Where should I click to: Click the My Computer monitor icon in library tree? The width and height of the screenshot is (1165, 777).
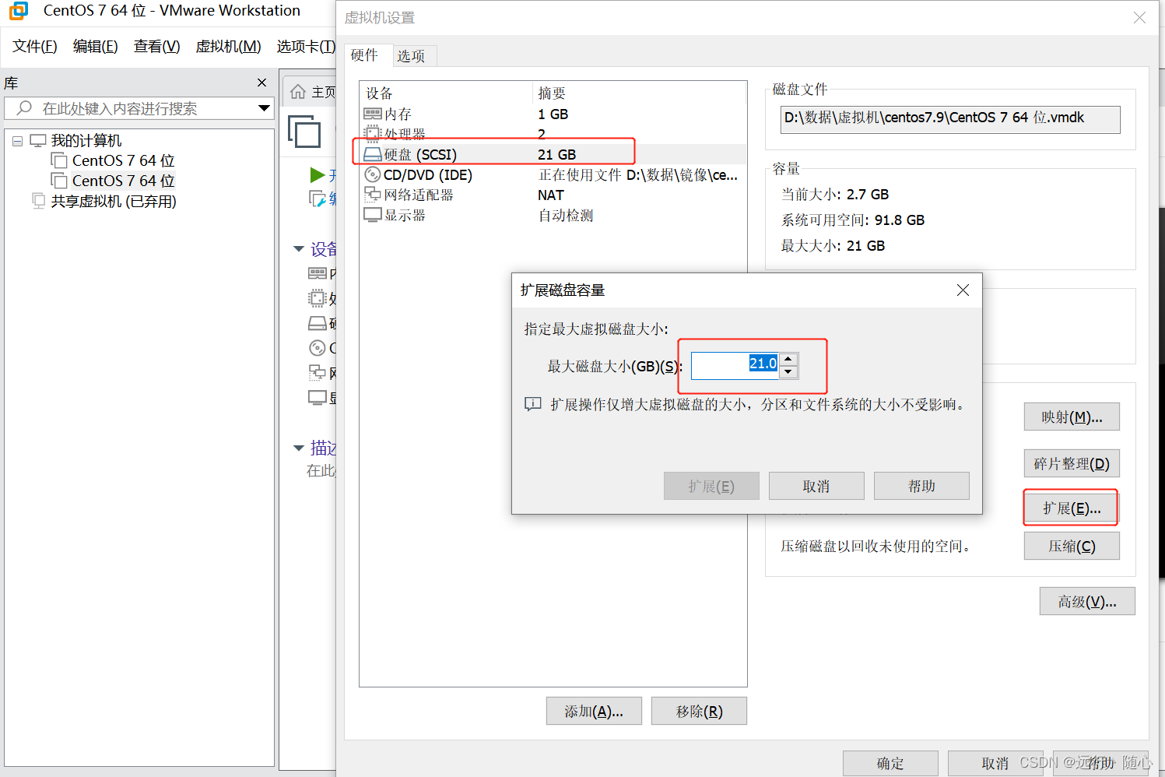pos(38,141)
